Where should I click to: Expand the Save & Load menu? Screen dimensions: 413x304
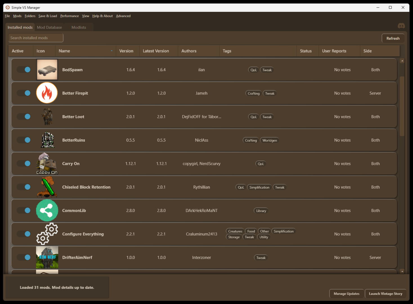click(48, 16)
